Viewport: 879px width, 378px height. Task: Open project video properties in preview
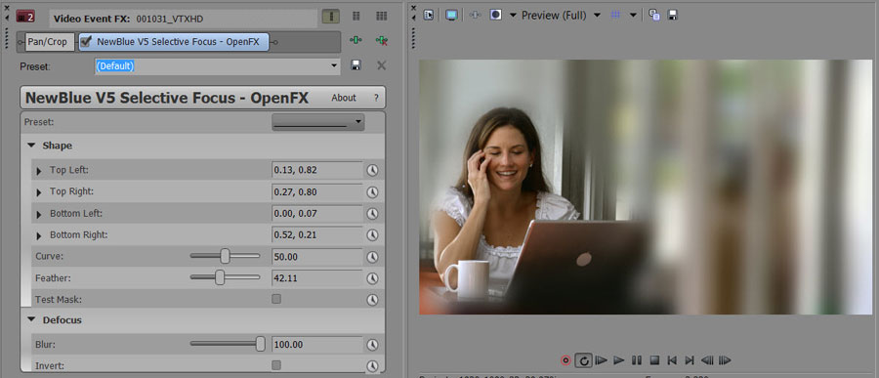click(x=429, y=16)
